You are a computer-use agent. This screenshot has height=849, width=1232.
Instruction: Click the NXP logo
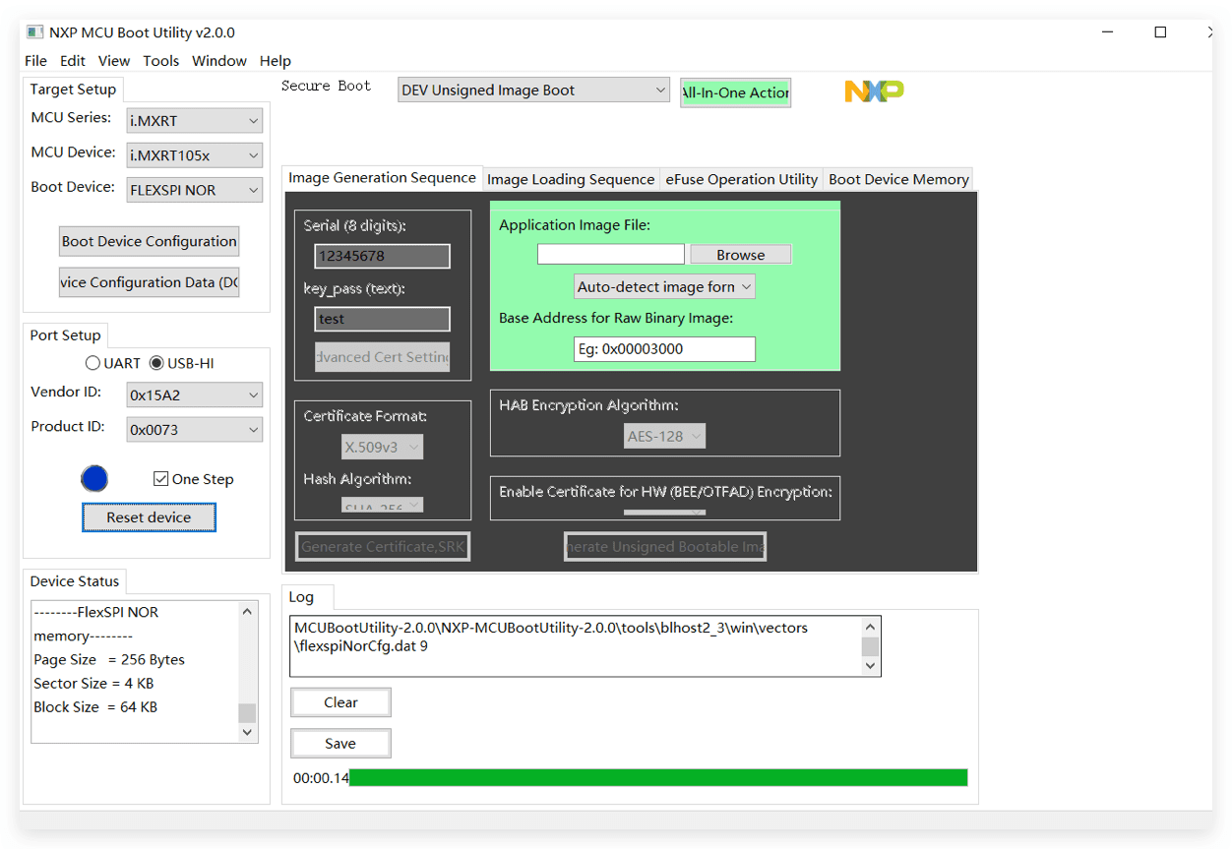874,91
